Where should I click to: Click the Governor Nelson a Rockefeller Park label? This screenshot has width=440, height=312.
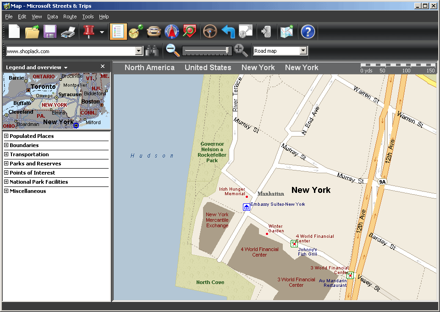212,152
